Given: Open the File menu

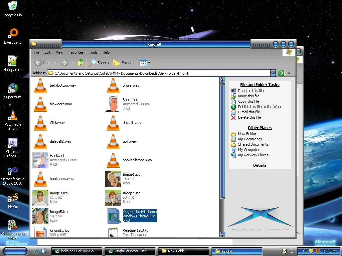Looking at the screenshot, I should (x=36, y=52).
